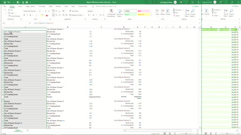The image size is (241, 135).
Task: Open the Ann Mauro-Vetter account
Action: [168, 2]
